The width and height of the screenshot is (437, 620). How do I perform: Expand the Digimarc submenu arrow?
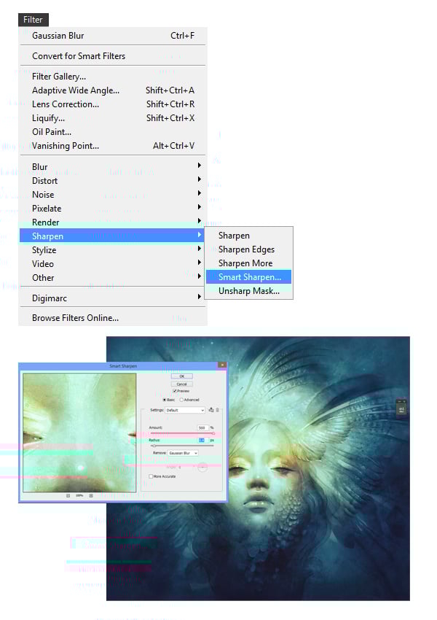coord(200,297)
